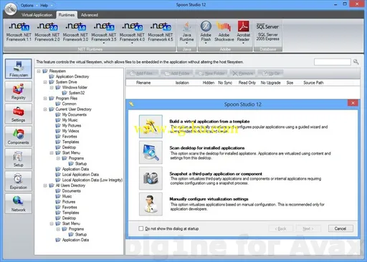The width and height of the screenshot is (367, 262).
Task: Open dropdown under Acrobat Reader
Action: click(x=243, y=43)
